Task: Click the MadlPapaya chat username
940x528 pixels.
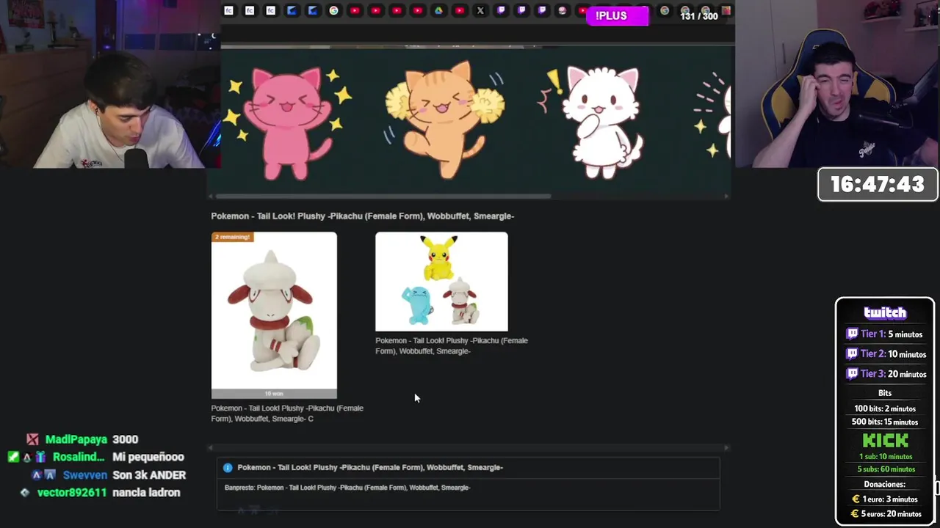Action: click(x=76, y=439)
